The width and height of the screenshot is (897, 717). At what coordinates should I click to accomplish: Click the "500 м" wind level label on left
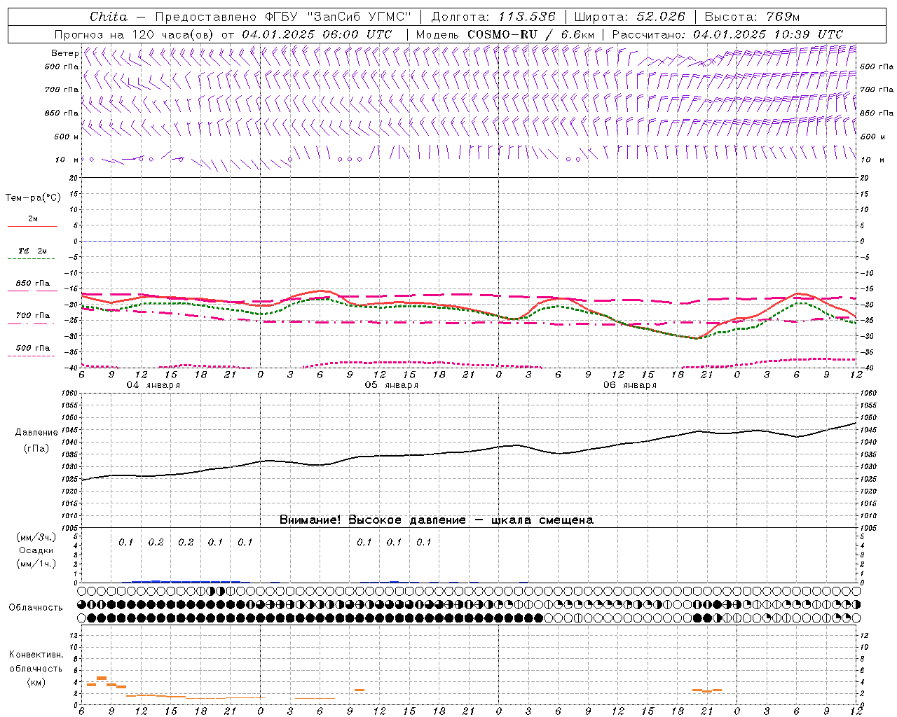tap(67, 137)
